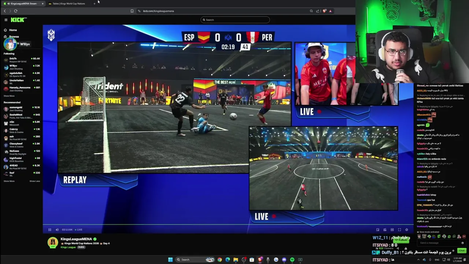Open the Windows Start menu
Screen dimensions: 469x264
coord(170,260)
